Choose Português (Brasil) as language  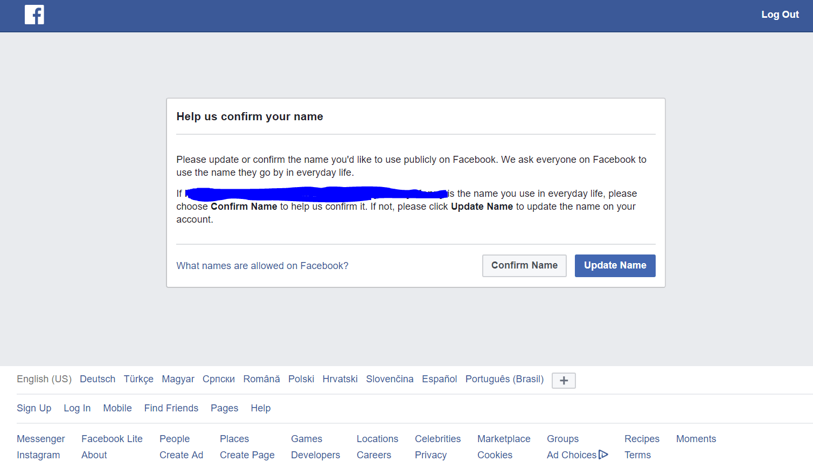(503, 378)
